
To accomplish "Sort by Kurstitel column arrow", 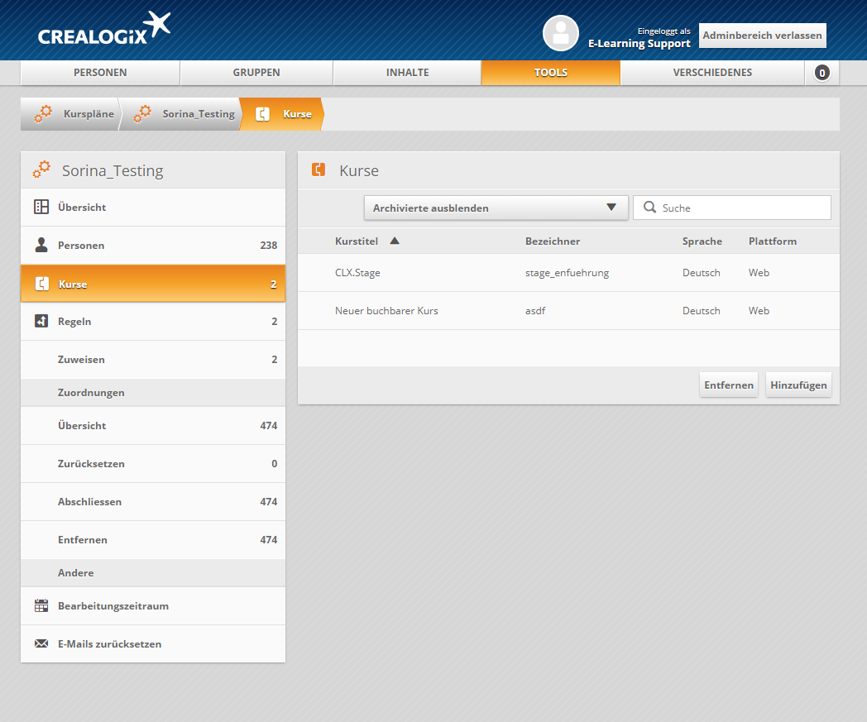I will coord(395,241).
